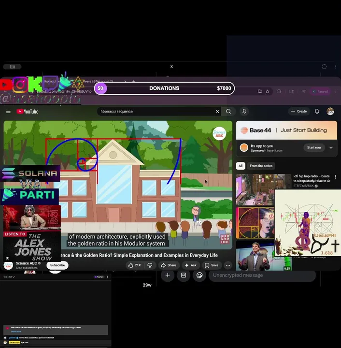Click the YouTube home logo
The width and height of the screenshot is (341, 348).
[28, 112]
